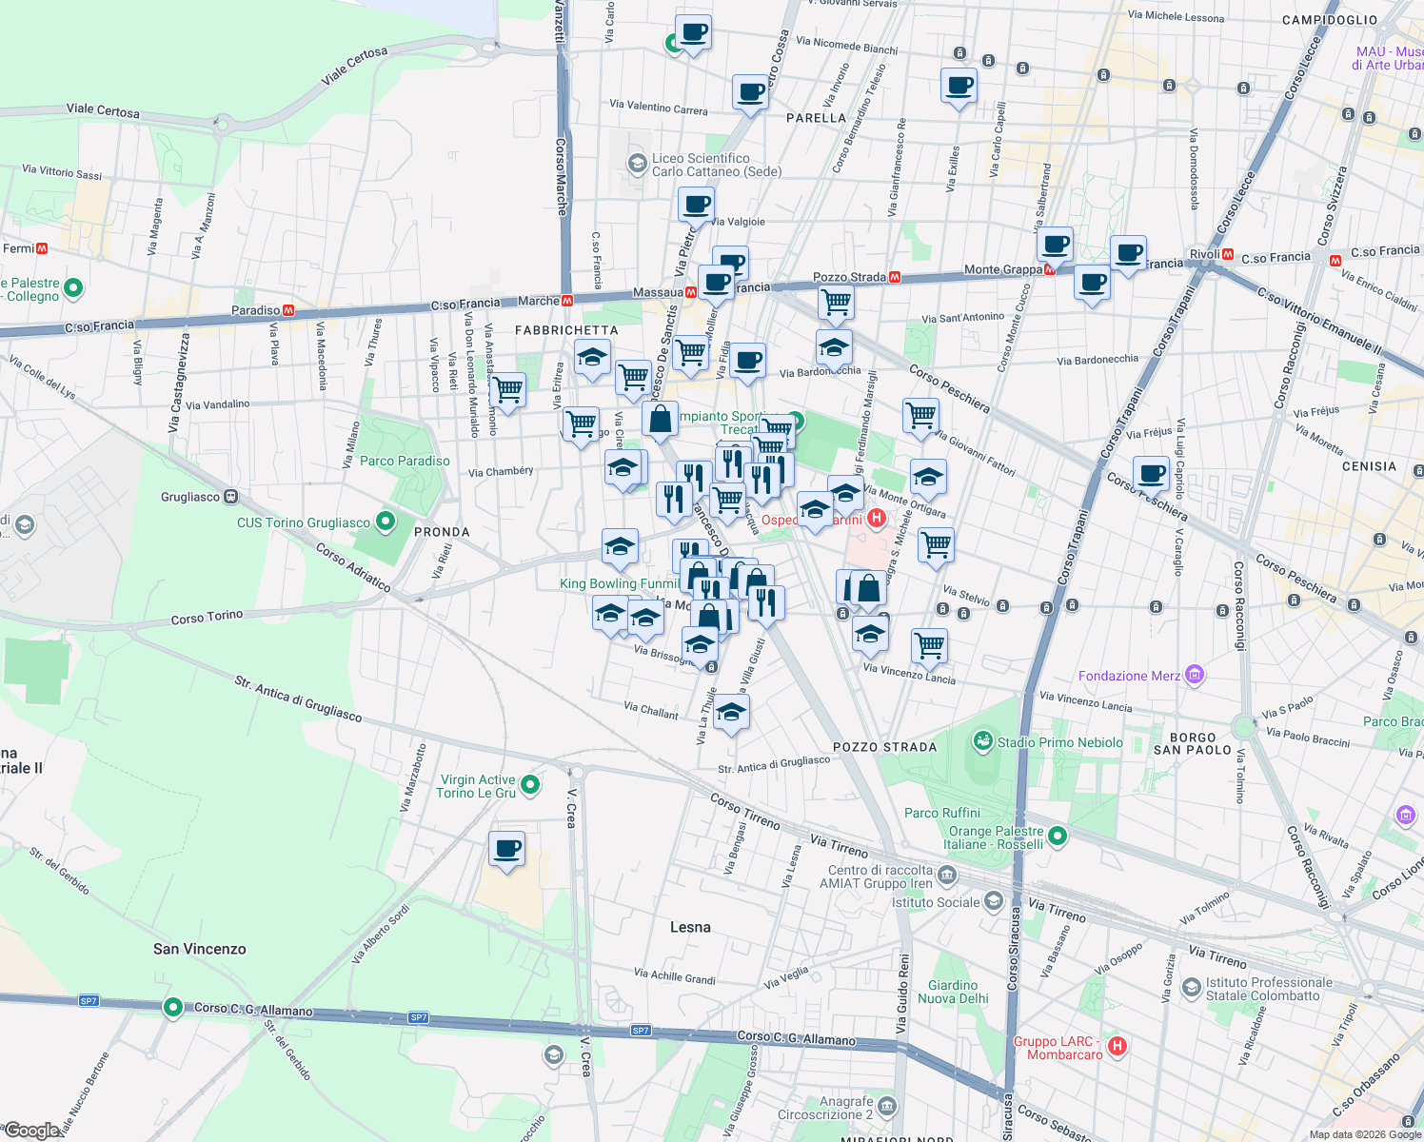Click the Centro di raccolta AMIAT pin
This screenshot has width=1424, height=1142.
click(x=946, y=876)
